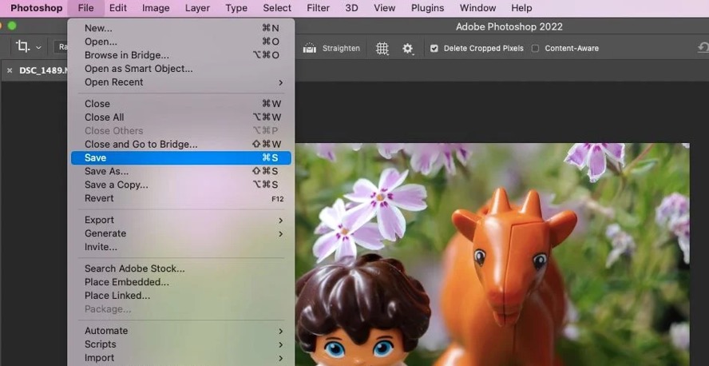The image size is (709, 366).
Task: Open the crop tool preset dropdown arrow
Action: click(38, 48)
